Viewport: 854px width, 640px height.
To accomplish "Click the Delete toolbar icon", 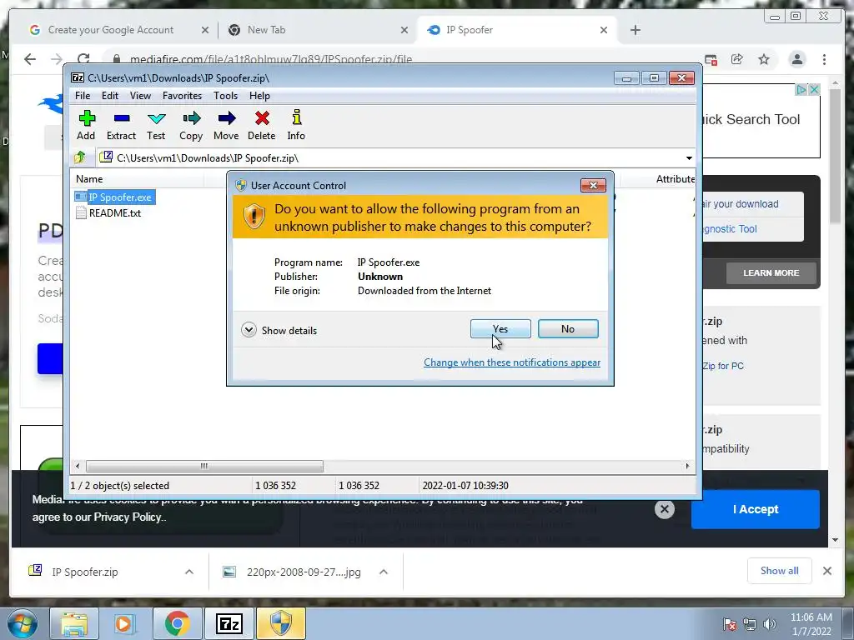I will 262,125.
